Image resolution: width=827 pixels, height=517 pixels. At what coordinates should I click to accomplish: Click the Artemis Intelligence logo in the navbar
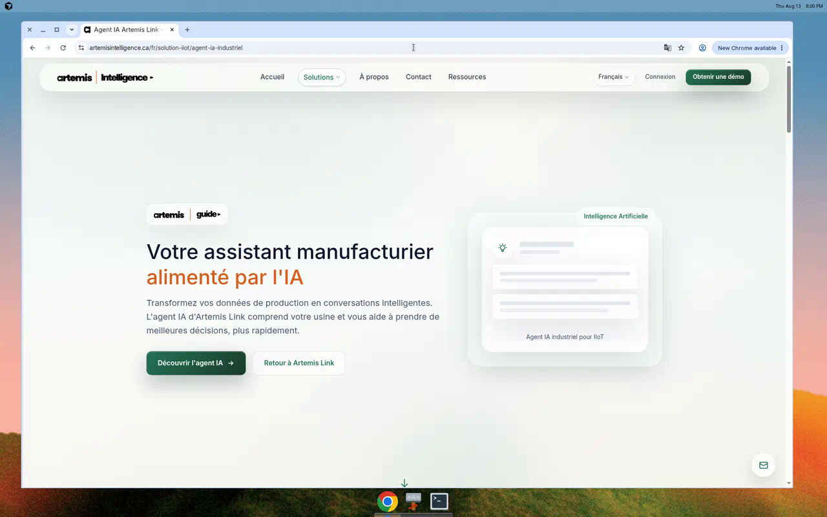pos(105,78)
